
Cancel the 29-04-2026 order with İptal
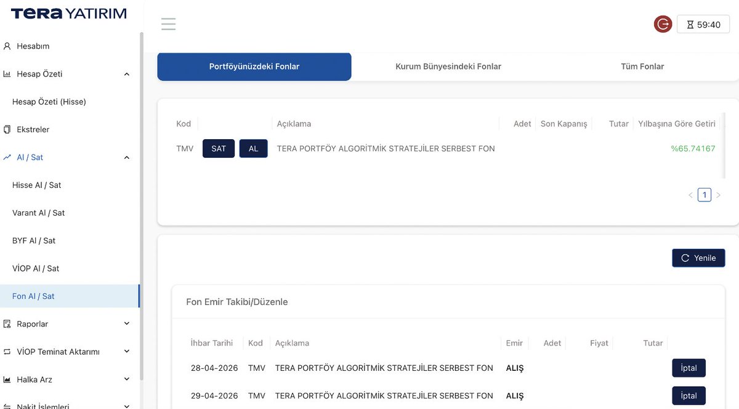point(689,395)
